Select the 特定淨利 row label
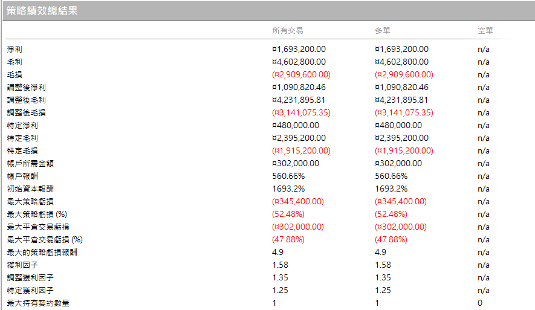Screen dimensions: 535x310 [22, 126]
